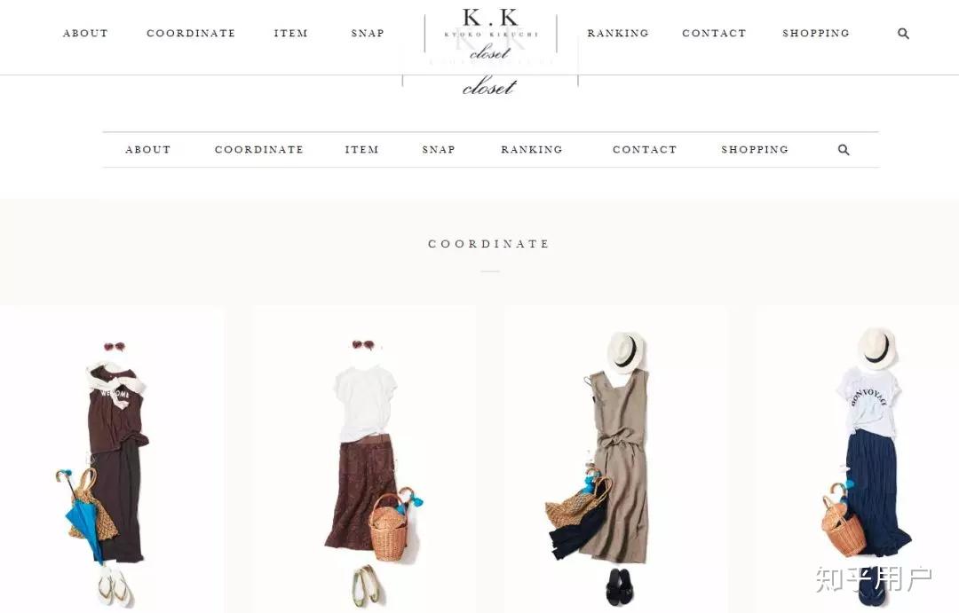The width and height of the screenshot is (959, 613).
Task: Open the brown WELCOME tee outfit thumbnail
Action: 112,460
